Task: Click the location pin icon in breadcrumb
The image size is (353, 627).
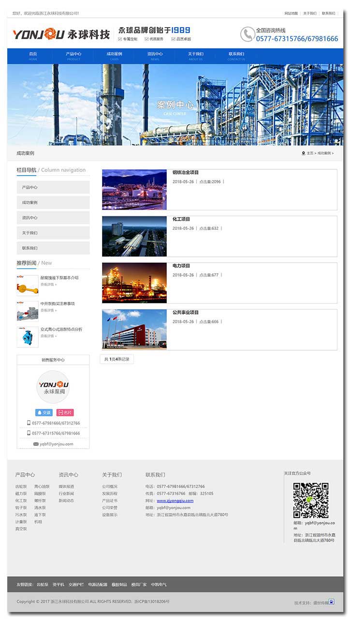Action: 304,153
